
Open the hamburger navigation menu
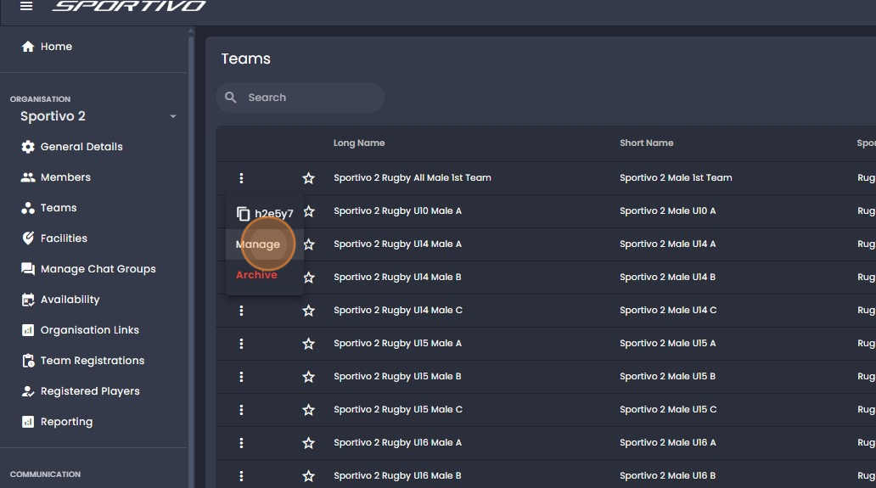click(x=26, y=6)
